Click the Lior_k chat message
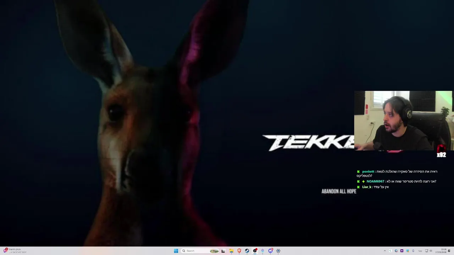454x255 pixels. [x=372, y=187]
